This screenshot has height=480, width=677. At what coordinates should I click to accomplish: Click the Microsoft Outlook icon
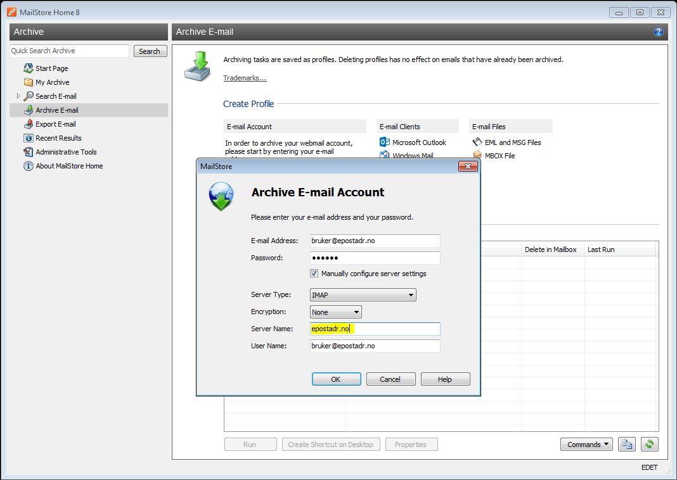click(x=385, y=142)
